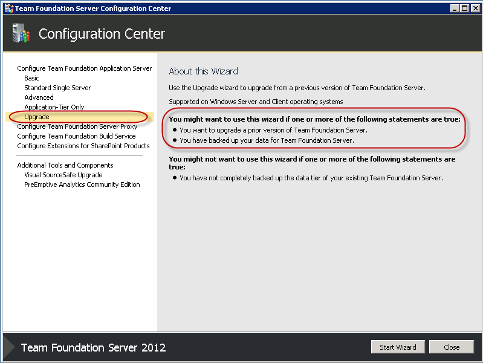The width and height of the screenshot is (483, 363).
Task: Select Standard Single Server option
Action: [x=57, y=88]
